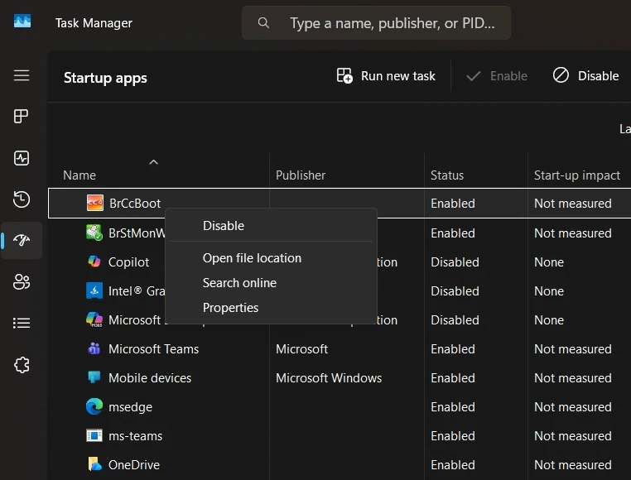Image resolution: width=631 pixels, height=480 pixels.
Task: Click the Microsoft 365 Copilot icon
Action: point(94,319)
